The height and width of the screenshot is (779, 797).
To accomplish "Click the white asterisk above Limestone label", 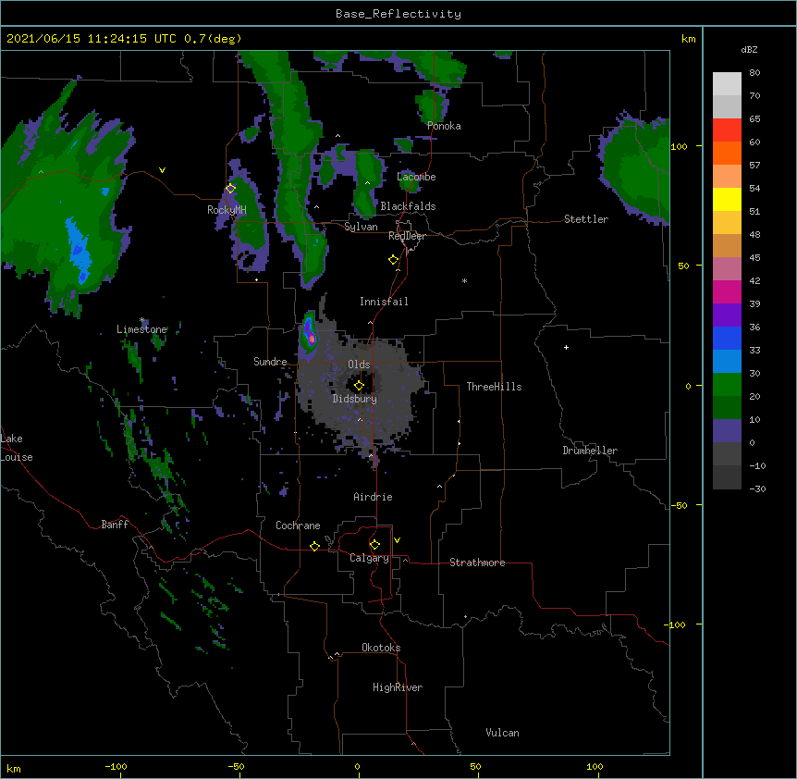I will coord(141,320).
